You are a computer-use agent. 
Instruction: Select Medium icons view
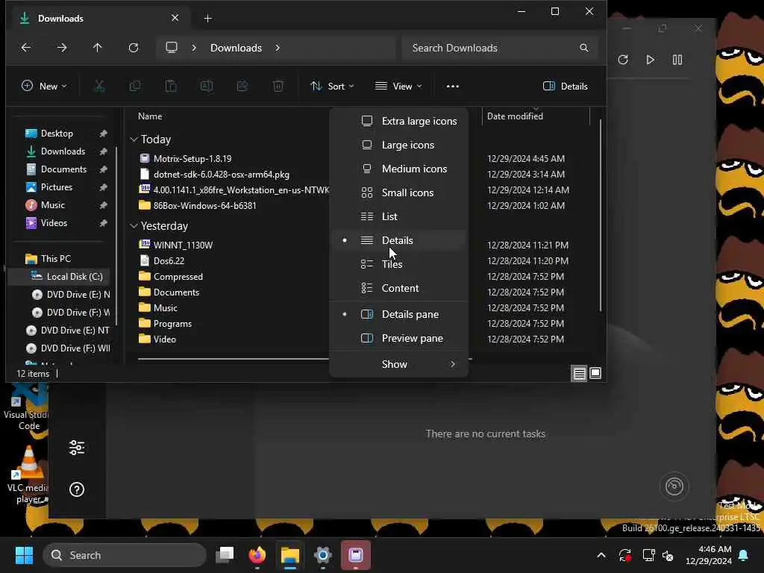point(398,169)
